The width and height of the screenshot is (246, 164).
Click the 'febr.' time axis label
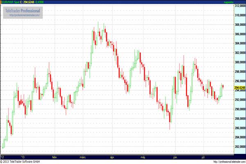pos(55,157)
